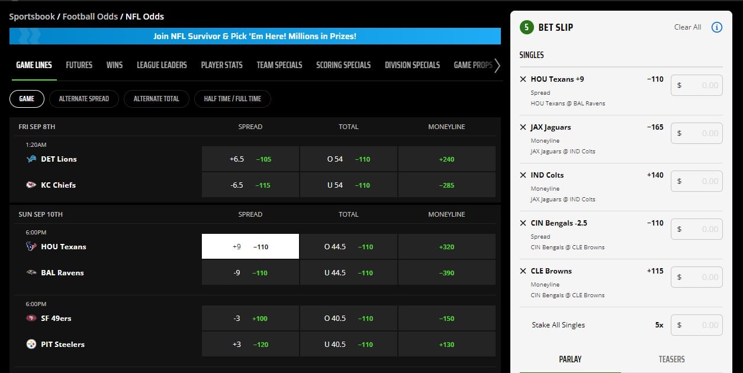Select Over 40.5 total
Image resolution: width=743 pixels, height=373 pixels.
point(349,318)
